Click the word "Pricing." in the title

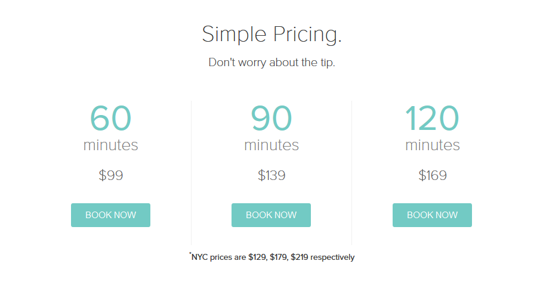[x=307, y=35]
